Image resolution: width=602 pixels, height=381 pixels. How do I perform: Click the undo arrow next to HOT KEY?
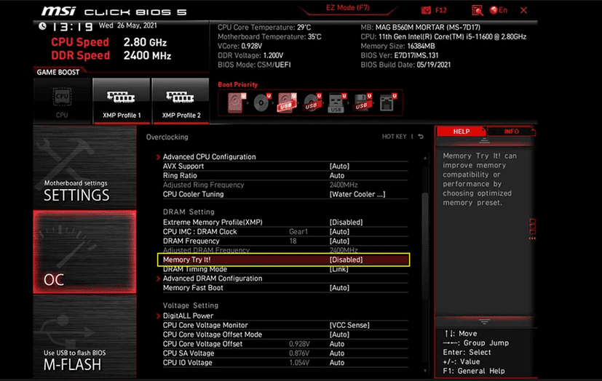[421, 137]
